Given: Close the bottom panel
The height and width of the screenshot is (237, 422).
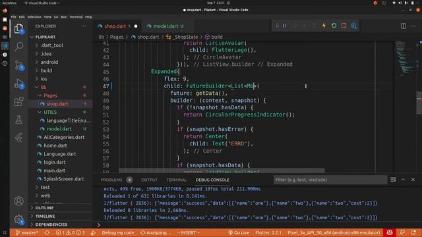Looking at the screenshot, I should 413,180.
